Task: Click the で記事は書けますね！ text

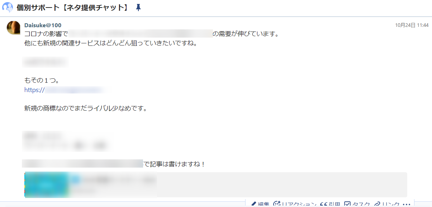Action: click(x=174, y=164)
